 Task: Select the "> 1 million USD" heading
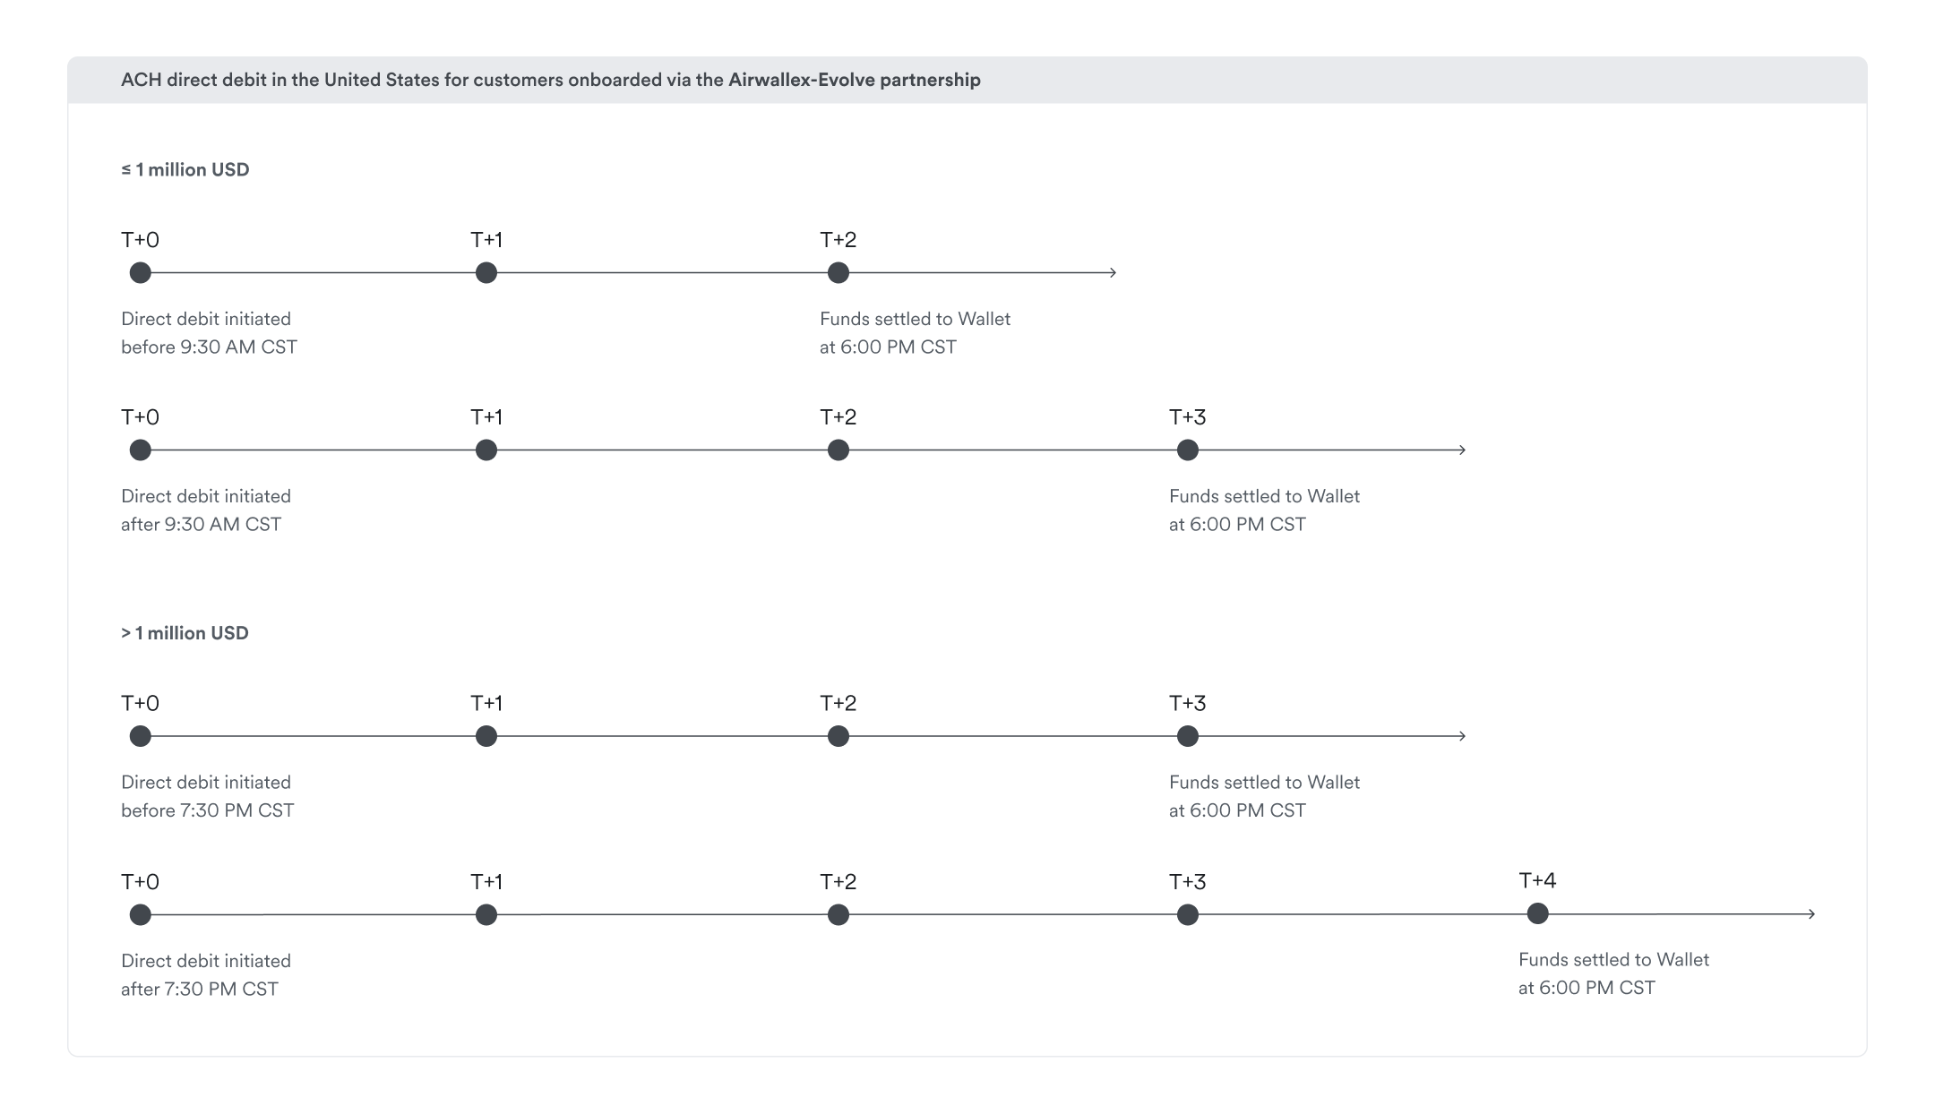click(185, 633)
